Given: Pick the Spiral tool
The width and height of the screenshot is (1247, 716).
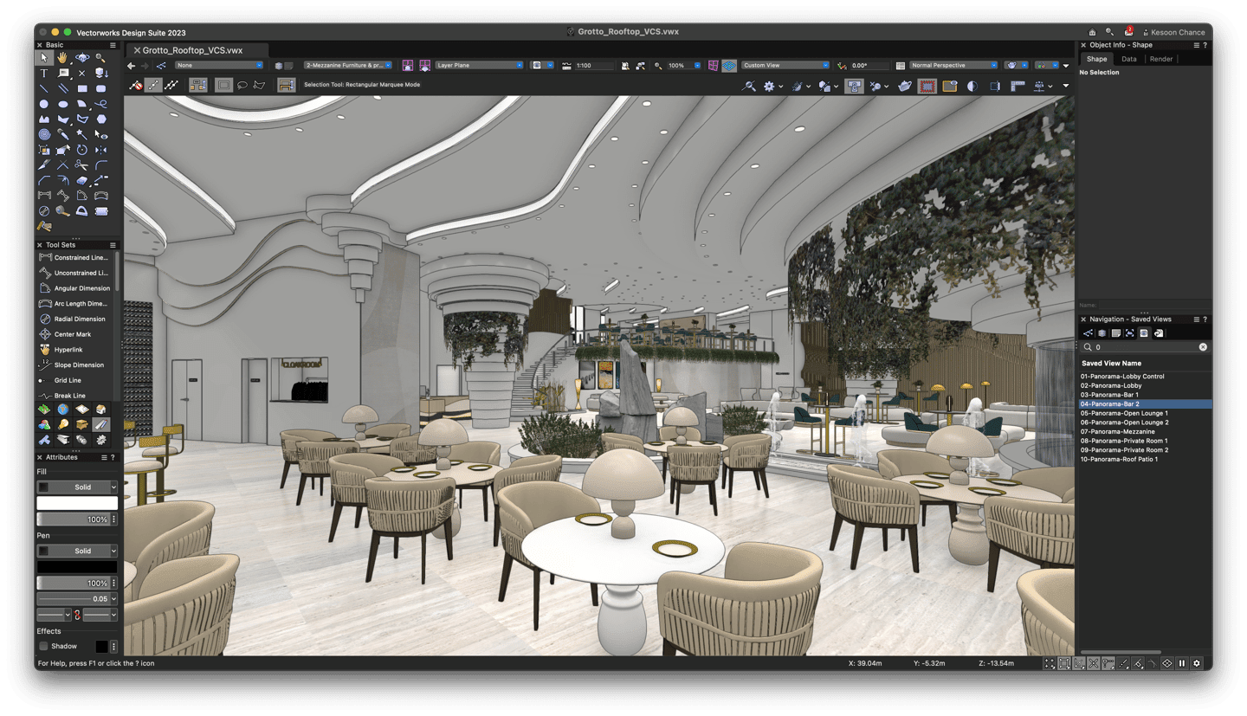Looking at the screenshot, I should (x=44, y=134).
